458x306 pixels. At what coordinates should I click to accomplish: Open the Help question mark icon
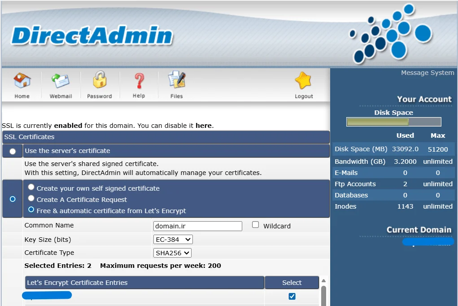(x=139, y=82)
